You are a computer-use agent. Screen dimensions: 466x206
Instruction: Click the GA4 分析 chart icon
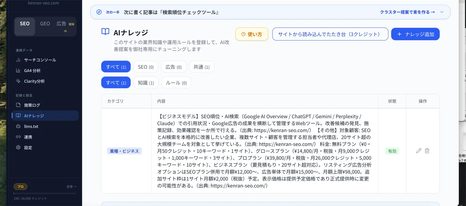pyautogui.click(x=18, y=70)
